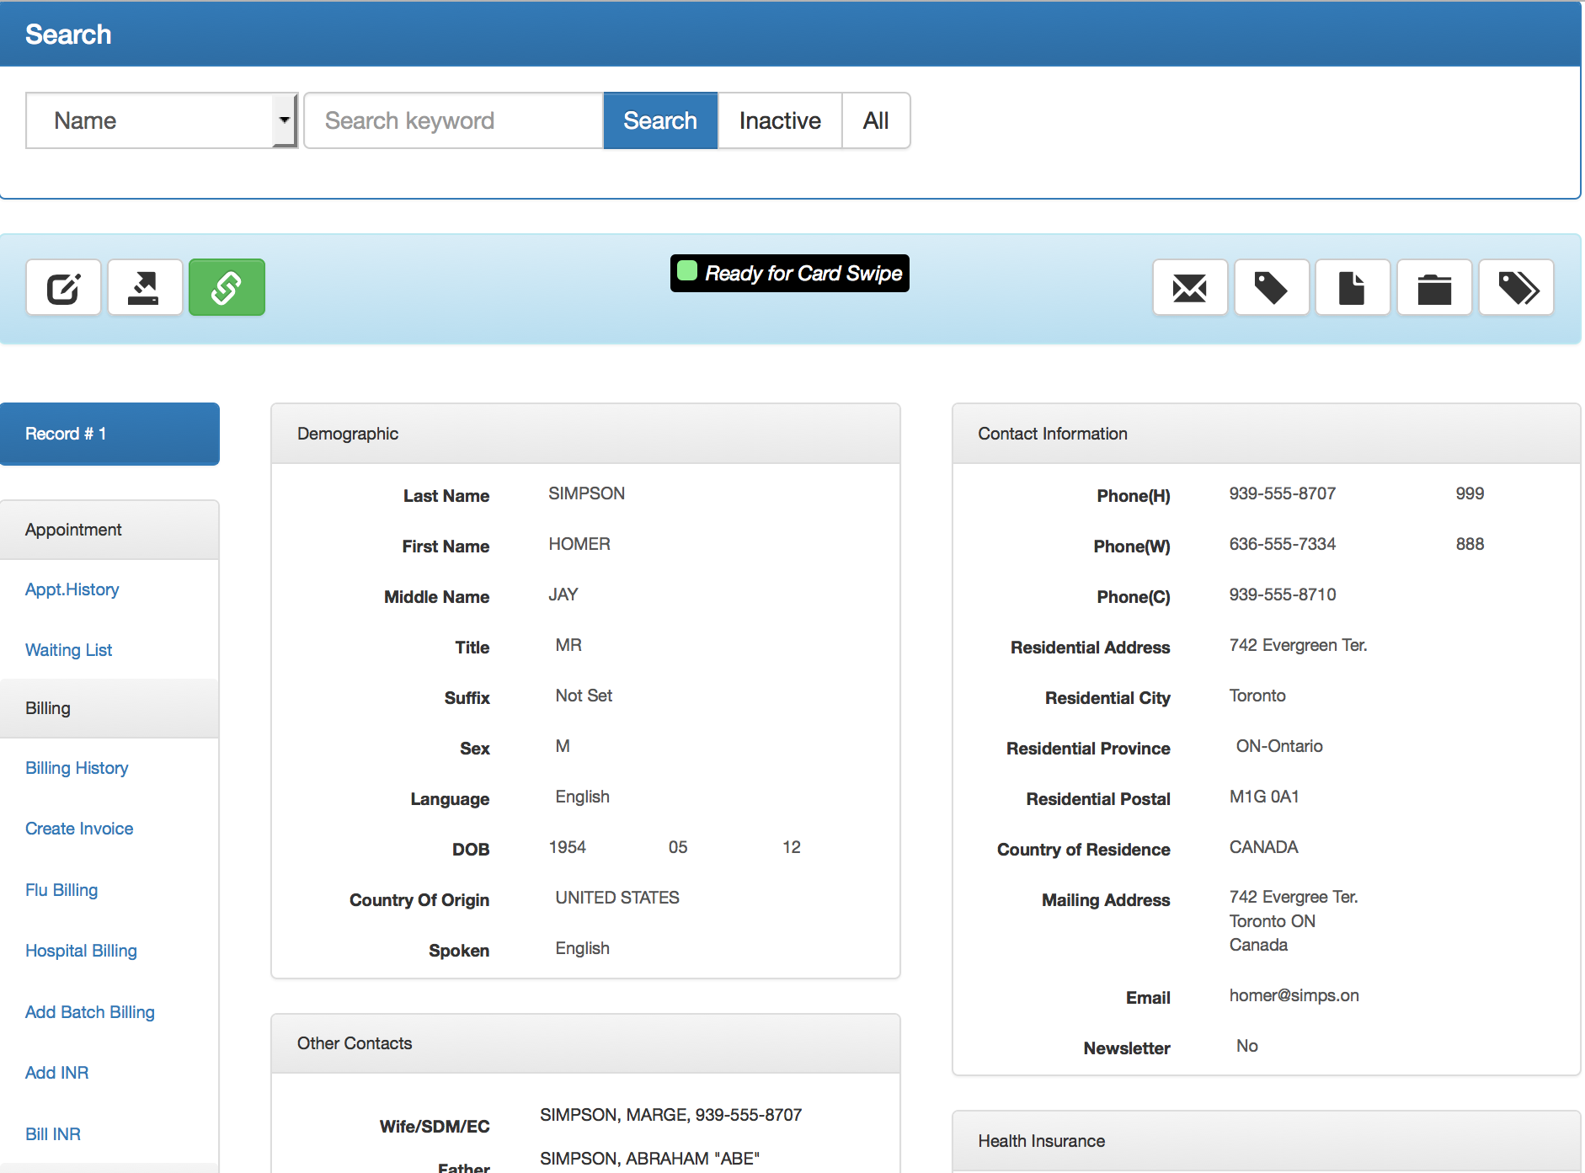1585x1173 pixels.
Task: Select the Record # 1 tab
Action: (x=109, y=434)
